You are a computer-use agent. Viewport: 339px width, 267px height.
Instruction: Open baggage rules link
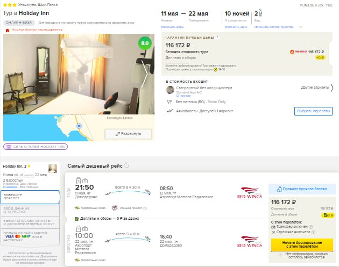tap(302, 189)
